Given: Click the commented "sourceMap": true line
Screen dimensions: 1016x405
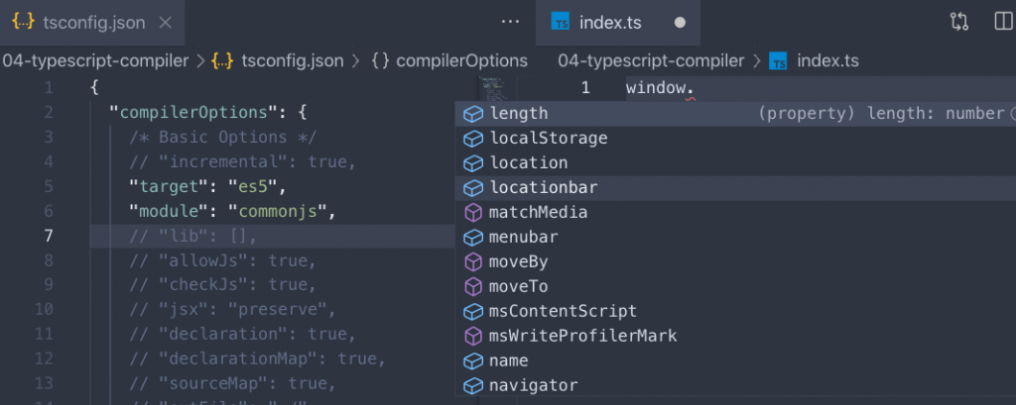Looking at the screenshot, I should (232, 383).
